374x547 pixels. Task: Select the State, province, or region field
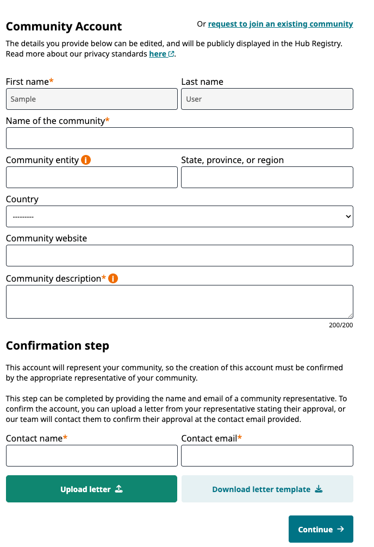coord(267,177)
